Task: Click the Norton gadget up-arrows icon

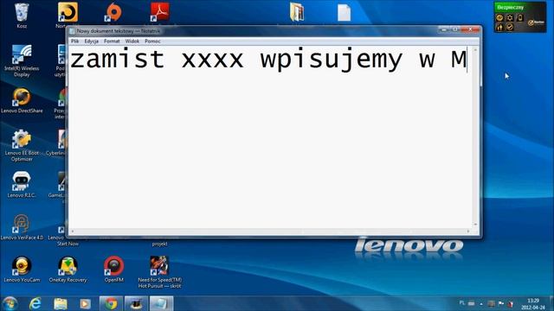Action: click(x=499, y=27)
